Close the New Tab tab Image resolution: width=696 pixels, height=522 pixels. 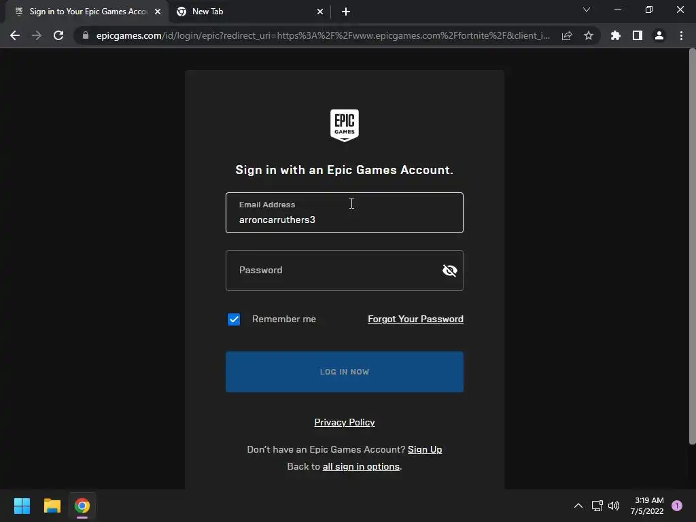[x=320, y=12]
